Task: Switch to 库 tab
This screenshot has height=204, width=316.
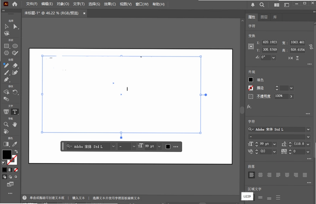Action: [275, 17]
